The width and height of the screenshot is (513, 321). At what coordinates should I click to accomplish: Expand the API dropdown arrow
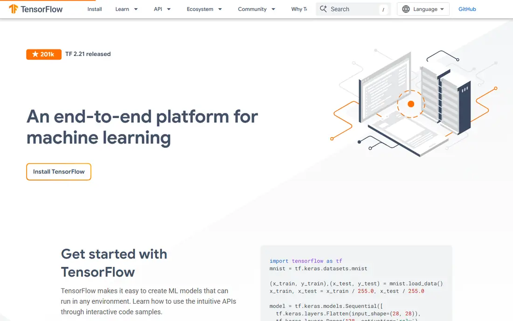(x=169, y=9)
